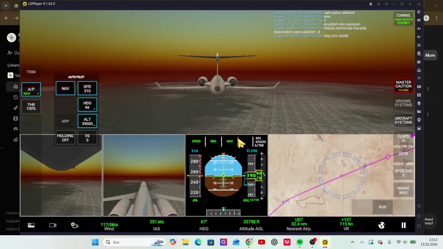Screen dimensions: 443x249
Task: Click the 251 kts IAS readout
Action: click(157, 225)
